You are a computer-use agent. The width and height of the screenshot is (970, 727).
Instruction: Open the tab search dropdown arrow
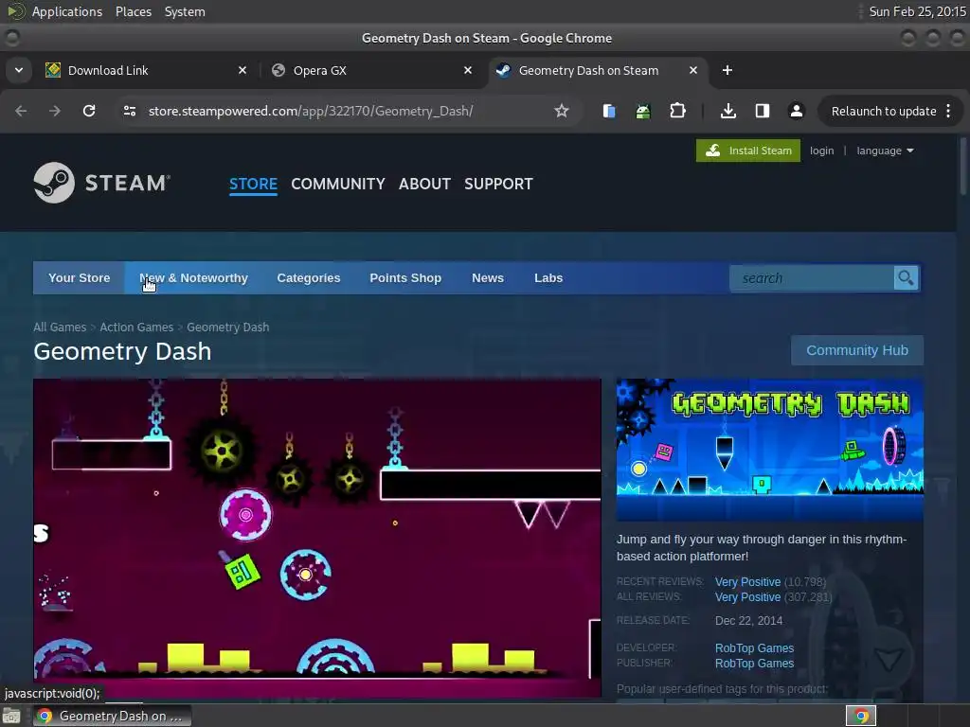(x=19, y=70)
